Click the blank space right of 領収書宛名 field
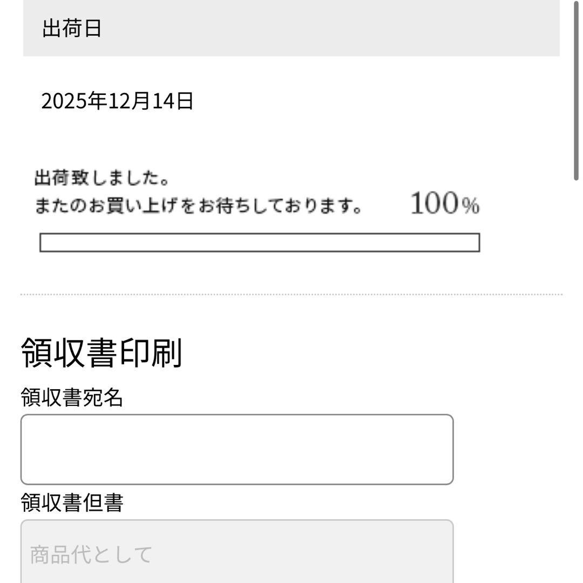The height and width of the screenshot is (583, 583). click(513, 449)
